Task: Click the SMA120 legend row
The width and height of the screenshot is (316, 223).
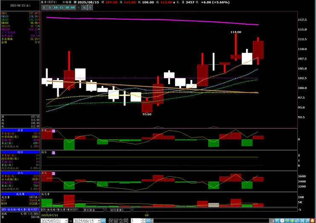Action: tap(20, 26)
